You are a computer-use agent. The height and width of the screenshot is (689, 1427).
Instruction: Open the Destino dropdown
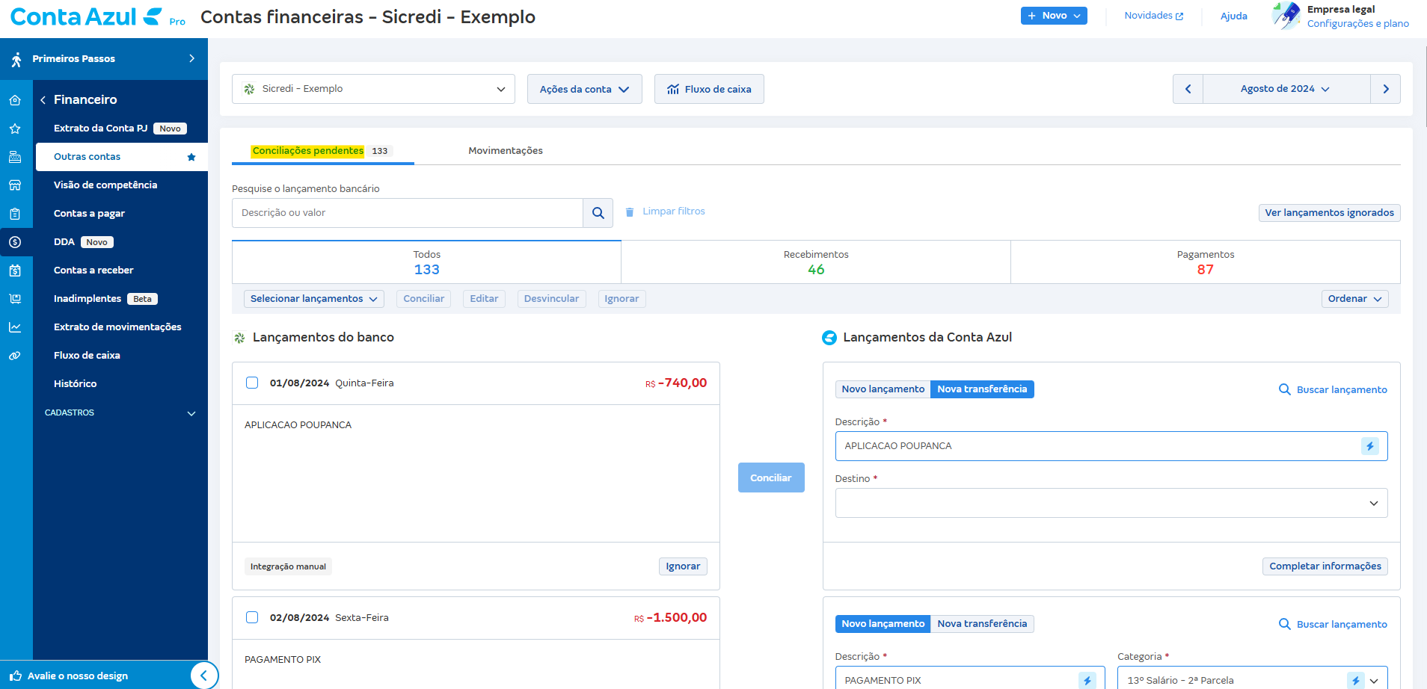pos(1111,503)
